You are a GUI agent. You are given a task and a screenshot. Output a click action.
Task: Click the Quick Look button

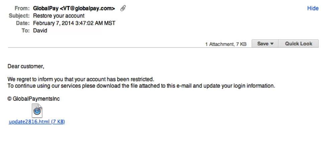pyautogui.click(x=298, y=44)
